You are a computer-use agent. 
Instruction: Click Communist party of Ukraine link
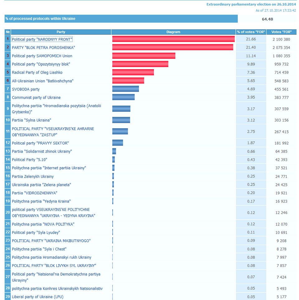(36, 98)
